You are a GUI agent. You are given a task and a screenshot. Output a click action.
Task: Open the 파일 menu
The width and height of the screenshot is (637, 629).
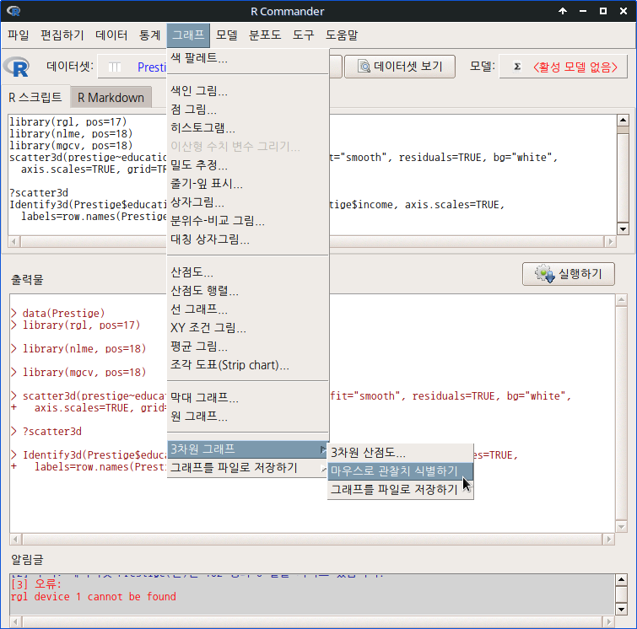[19, 35]
